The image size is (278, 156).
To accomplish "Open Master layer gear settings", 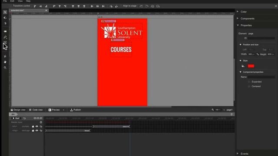I will pos(41,122).
